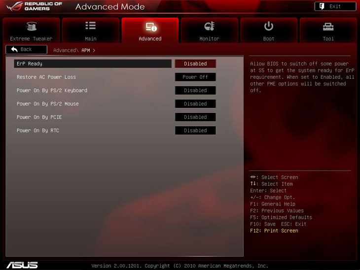Toggle Power On By PCIE setting
Screen dimensions: 360x270
tap(195, 117)
